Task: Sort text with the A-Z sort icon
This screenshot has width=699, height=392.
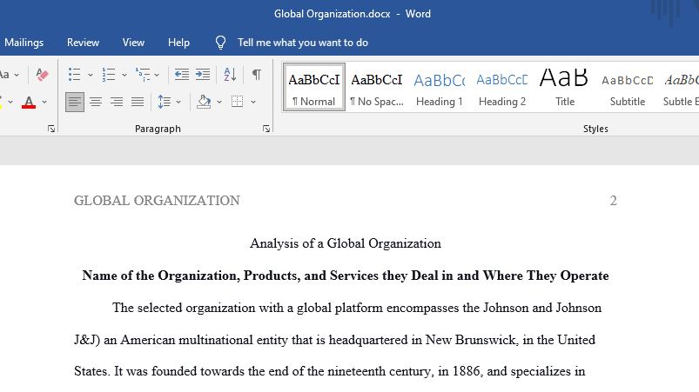Action: [230, 74]
